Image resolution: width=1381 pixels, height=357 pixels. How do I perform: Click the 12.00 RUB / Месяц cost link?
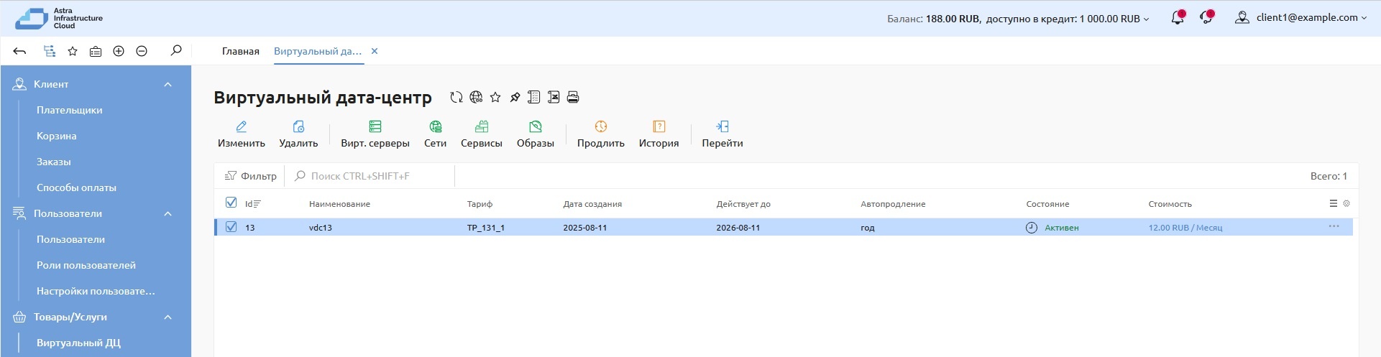(x=1185, y=228)
